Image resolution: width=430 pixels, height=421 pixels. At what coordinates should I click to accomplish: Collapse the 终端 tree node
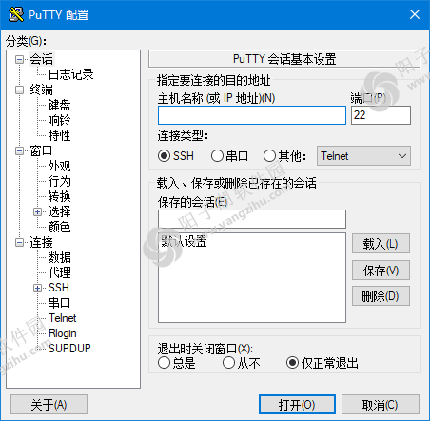pyautogui.click(x=20, y=90)
